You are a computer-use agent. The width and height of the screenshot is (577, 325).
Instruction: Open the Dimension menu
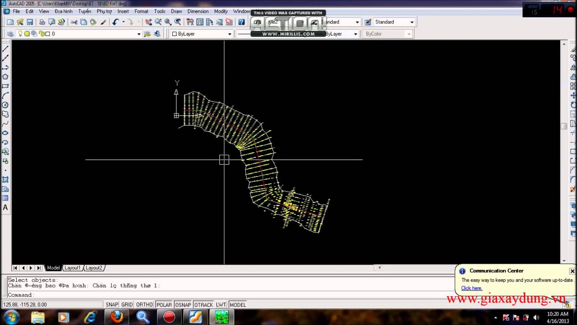pyautogui.click(x=198, y=11)
